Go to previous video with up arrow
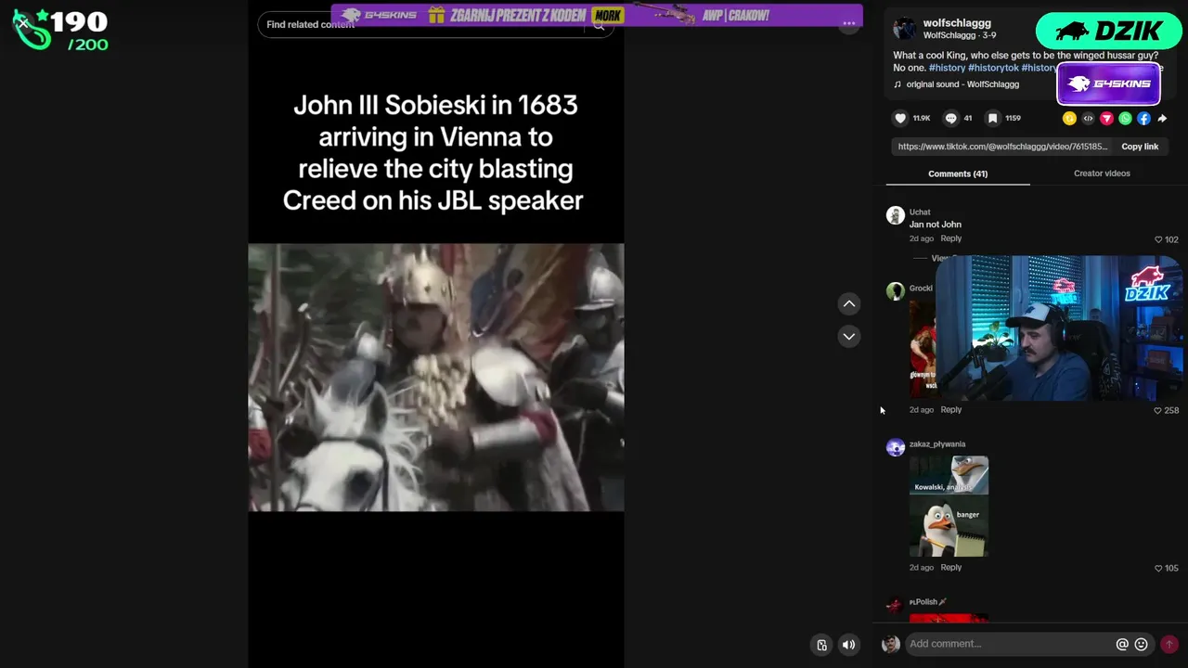The height and width of the screenshot is (668, 1188). coord(849,303)
